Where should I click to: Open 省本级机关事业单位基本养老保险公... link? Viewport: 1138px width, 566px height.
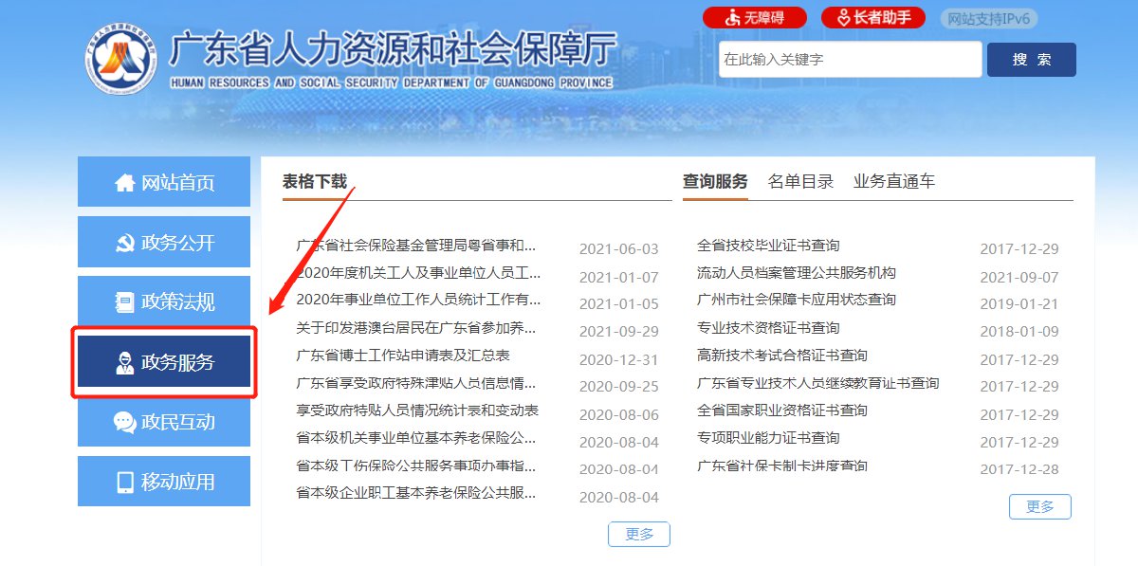(416, 438)
